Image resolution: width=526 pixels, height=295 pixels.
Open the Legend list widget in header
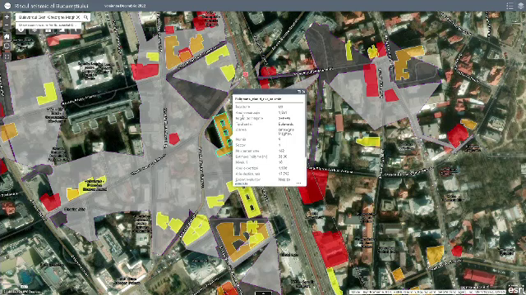(x=510, y=6)
